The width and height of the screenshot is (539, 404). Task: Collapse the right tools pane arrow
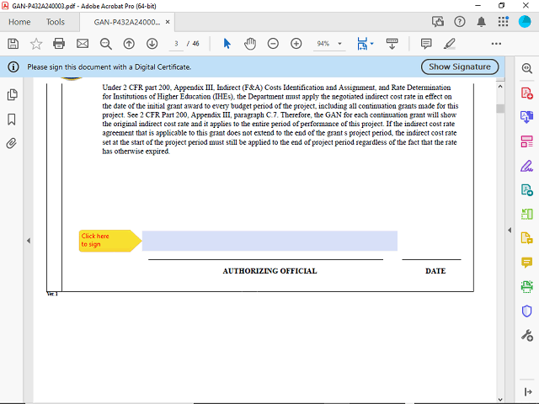coord(510,230)
